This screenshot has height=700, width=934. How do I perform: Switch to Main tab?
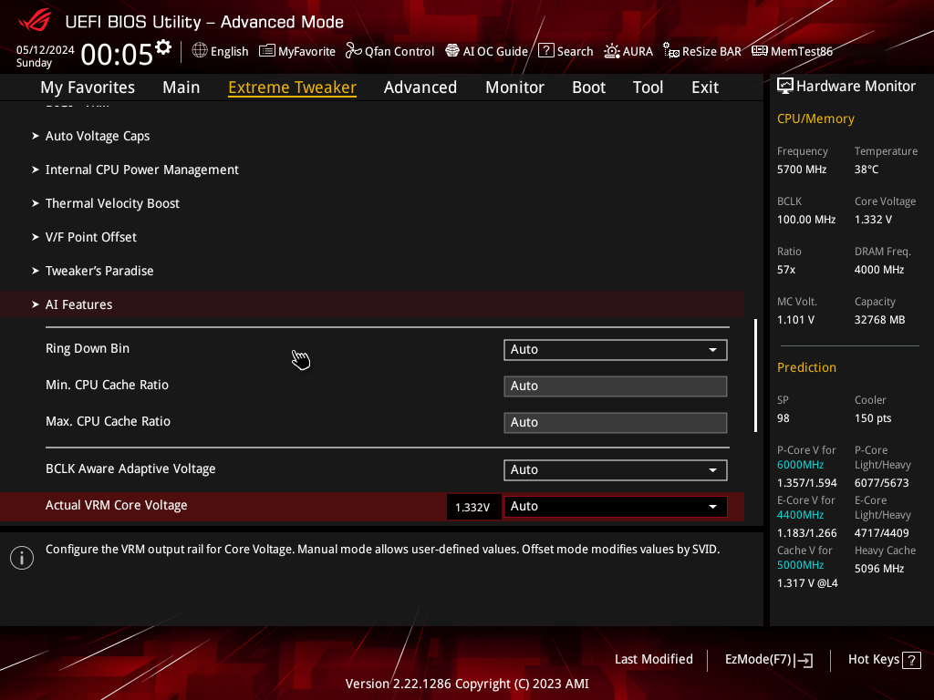tap(182, 87)
